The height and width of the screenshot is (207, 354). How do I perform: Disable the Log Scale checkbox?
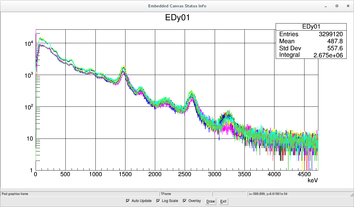click(158, 201)
